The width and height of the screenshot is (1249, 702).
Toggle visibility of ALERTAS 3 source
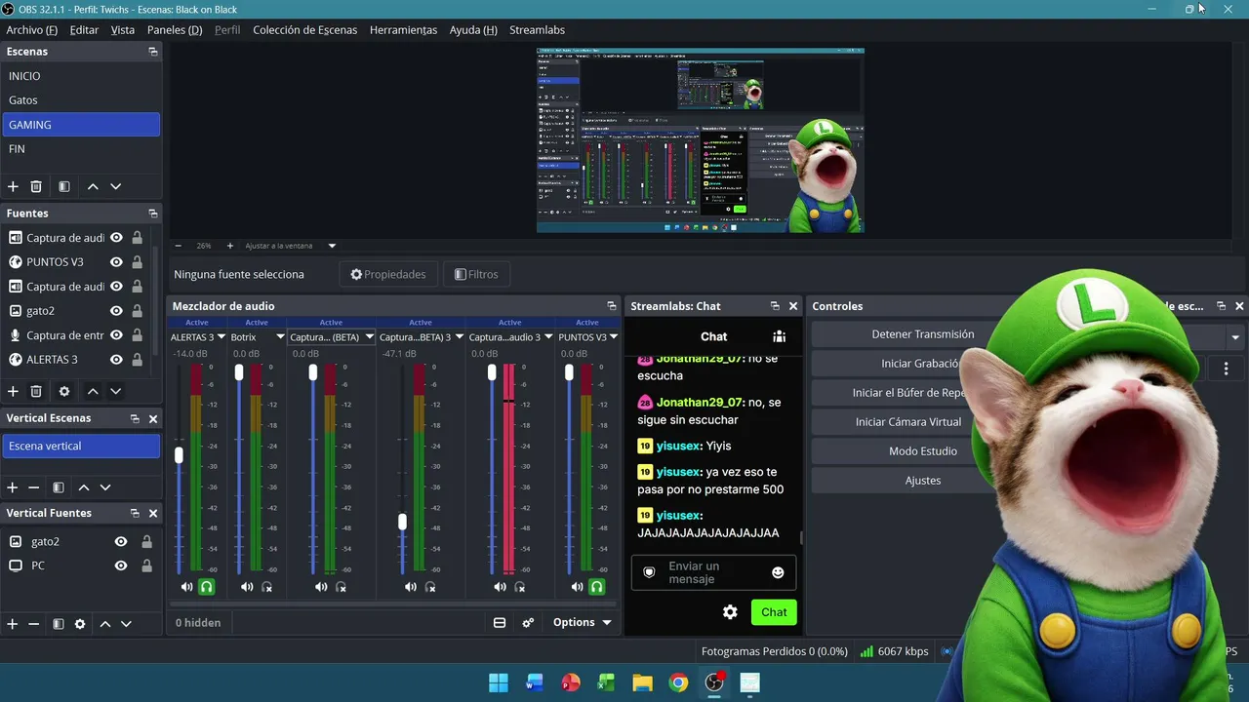[116, 360]
